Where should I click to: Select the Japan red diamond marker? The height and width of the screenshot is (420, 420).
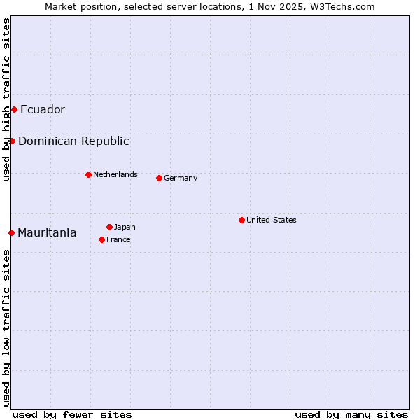click(109, 227)
